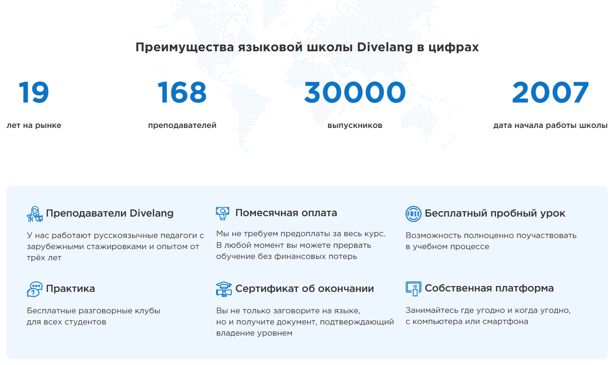This screenshot has height=365, width=613.
Task: Click the graduation cap certificate icon
Action: (223, 289)
